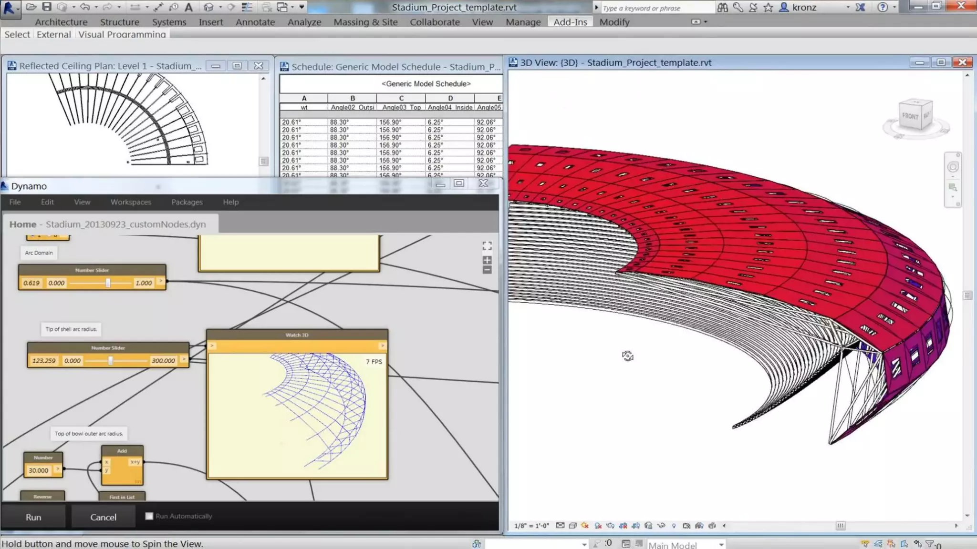This screenshot has width=977, height=549.
Task: Click the Cancel button in Dynamo
Action: click(x=103, y=517)
